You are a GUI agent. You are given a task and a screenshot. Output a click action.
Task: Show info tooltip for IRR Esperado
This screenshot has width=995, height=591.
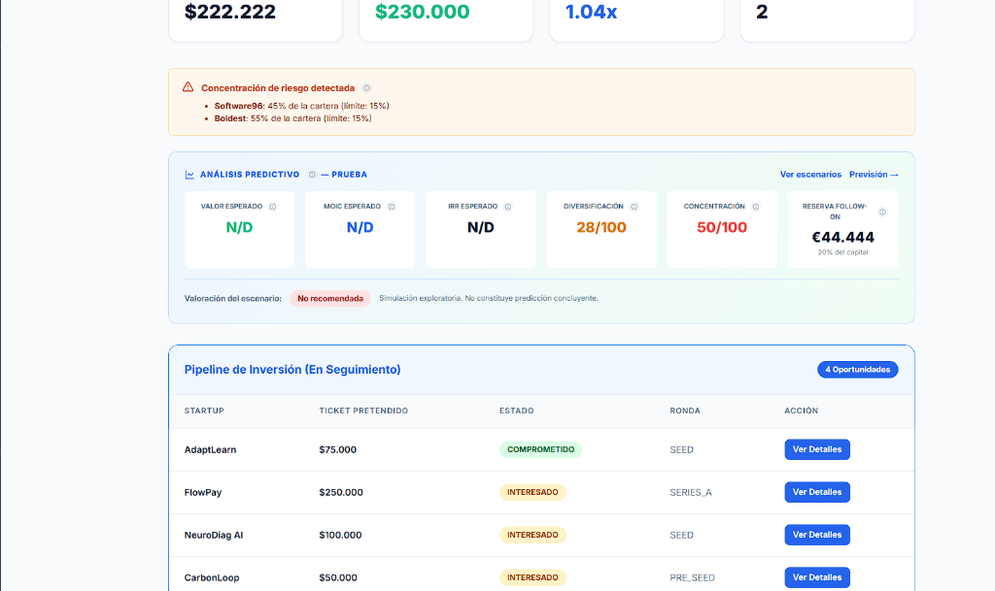point(507,207)
